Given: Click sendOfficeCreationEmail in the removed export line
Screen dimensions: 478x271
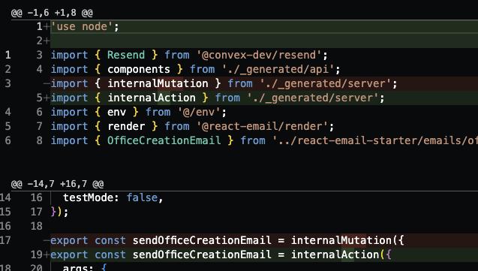Looking at the screenshot, I should [x=202, y=240].
